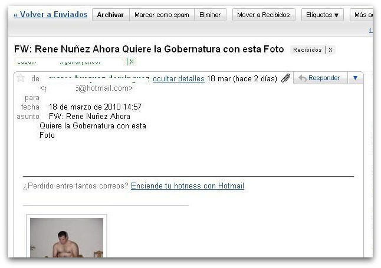Click the hotmail sender address

[87, 88]
